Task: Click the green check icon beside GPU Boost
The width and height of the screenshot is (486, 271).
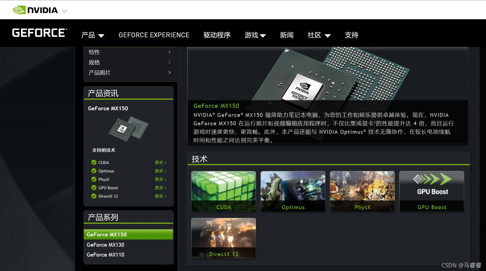Action: [94, 188]
